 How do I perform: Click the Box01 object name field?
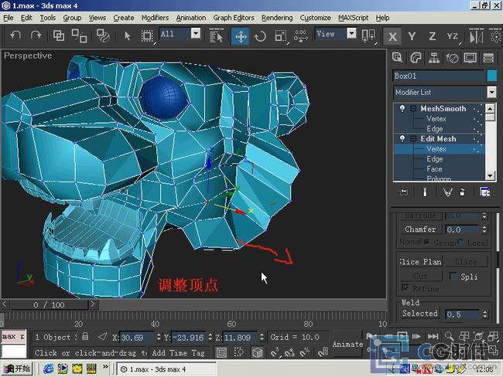439,76
